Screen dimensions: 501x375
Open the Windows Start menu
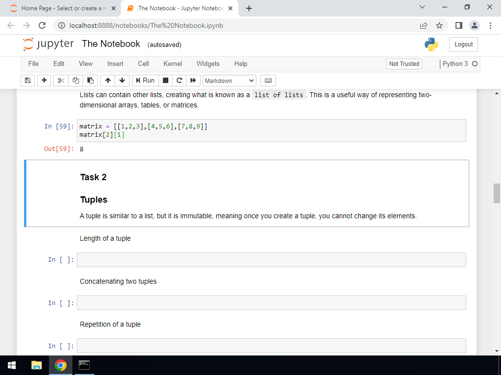coord(12,365)
